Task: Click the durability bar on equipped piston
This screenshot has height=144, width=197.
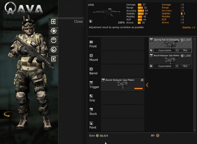Action: [x=139, y=89]
